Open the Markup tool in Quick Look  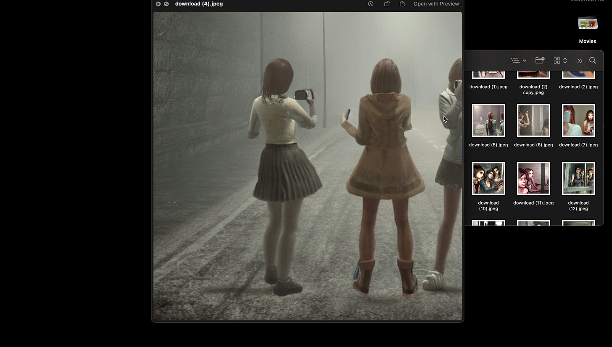point(371,4)
